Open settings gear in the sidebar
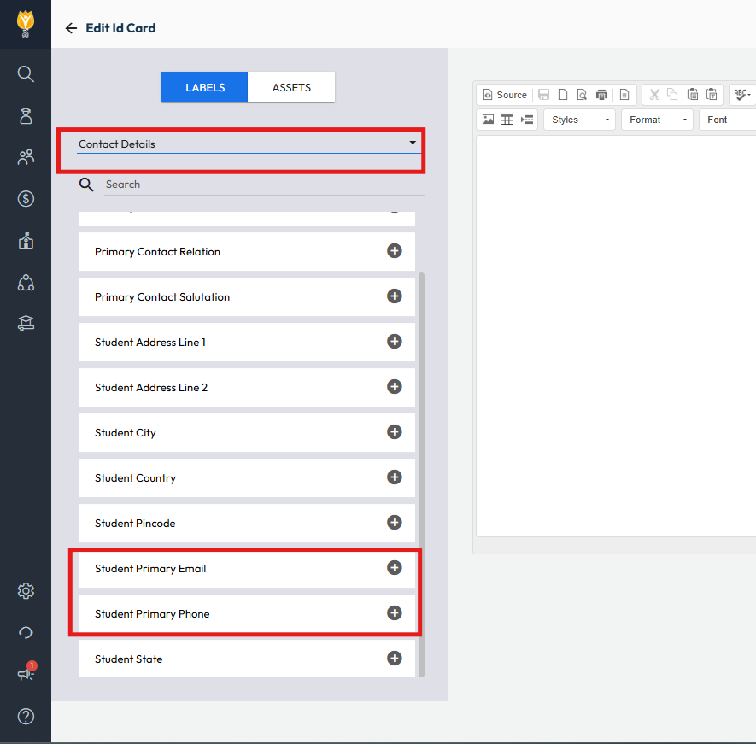Viewport: 756px width, 744px height. coord(26,590)
